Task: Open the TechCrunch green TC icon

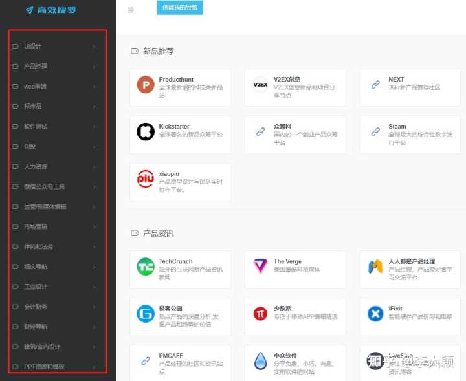Action: 146,267
